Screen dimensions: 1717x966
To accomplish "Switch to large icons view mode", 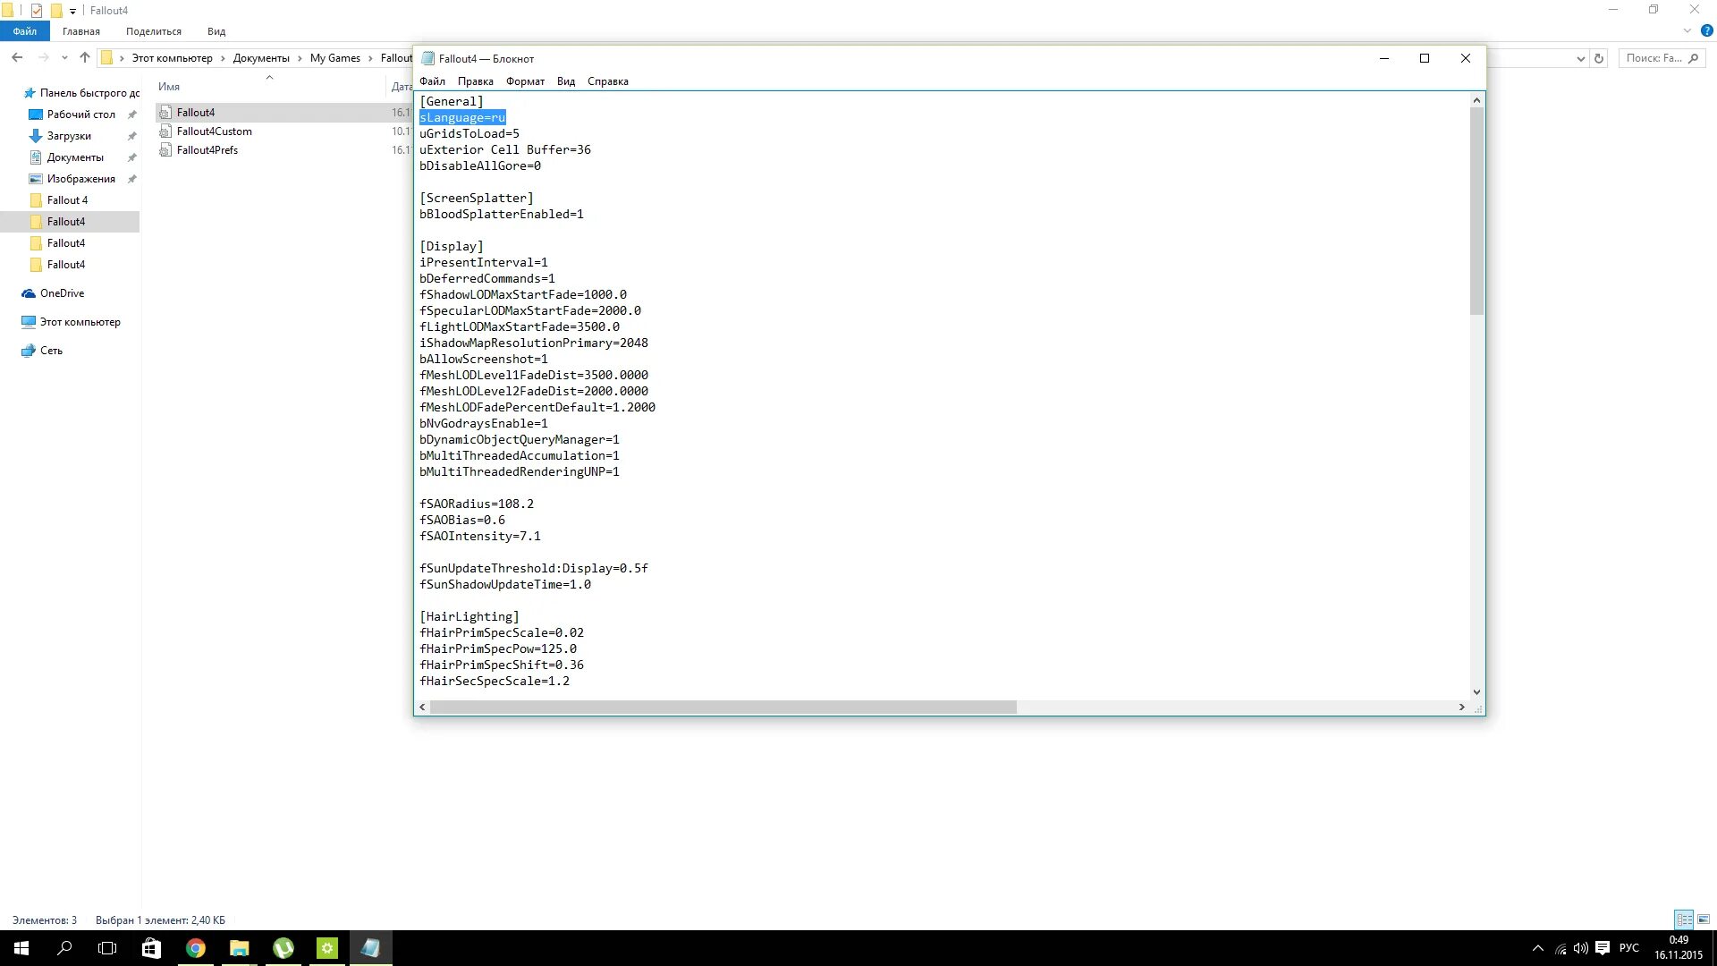I will [x=1704, y=919].
